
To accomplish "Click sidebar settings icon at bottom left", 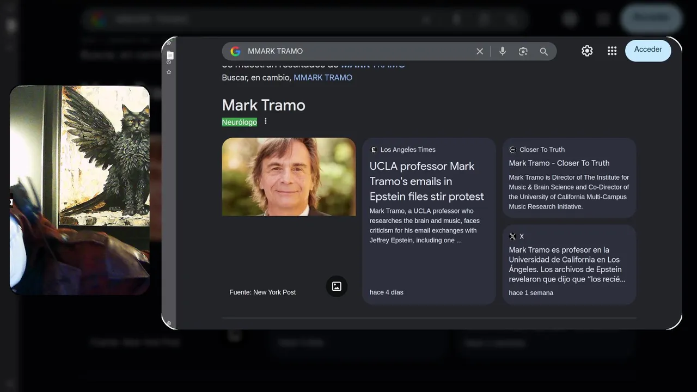I will 169,323.
